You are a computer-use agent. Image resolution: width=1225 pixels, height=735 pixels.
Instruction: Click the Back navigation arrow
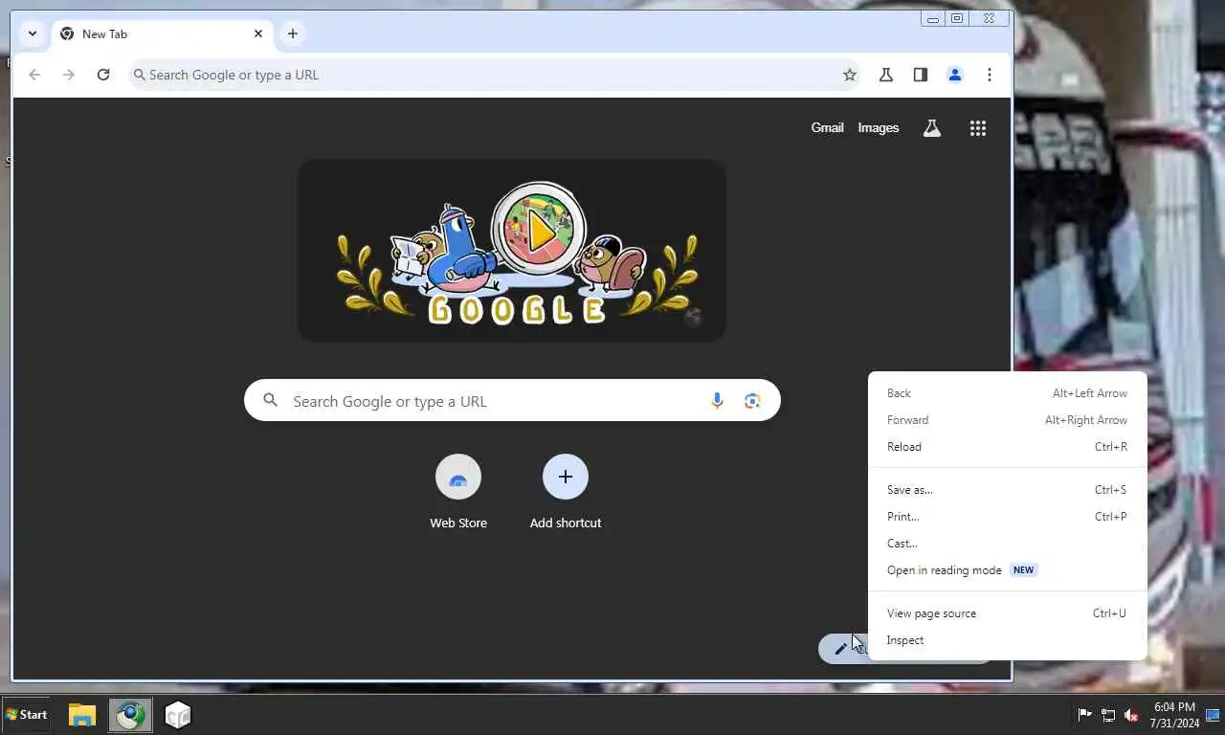coord(34,75)
